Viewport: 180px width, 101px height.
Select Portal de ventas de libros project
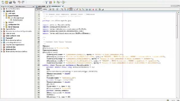point(13,40)
